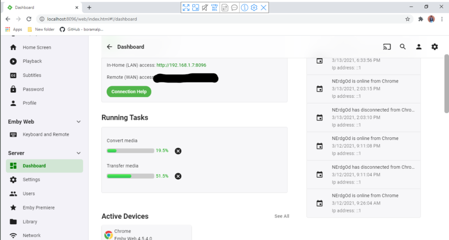The width and height of the screenshot is (449, 240).
Task: Collapse the Server section chevron
Action: coord(79,153)
